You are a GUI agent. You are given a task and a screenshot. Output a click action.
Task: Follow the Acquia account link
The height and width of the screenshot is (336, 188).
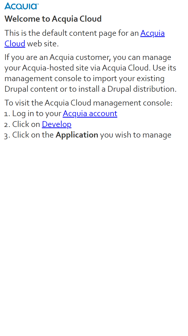pyautogui.click(x=90, y=114)
